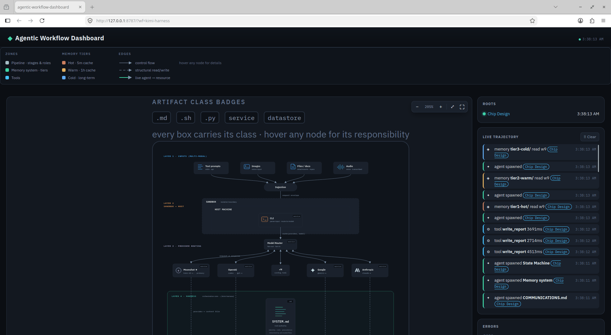
Task: Click the HOST MACHINE label
Action: (x=223, y=210)
